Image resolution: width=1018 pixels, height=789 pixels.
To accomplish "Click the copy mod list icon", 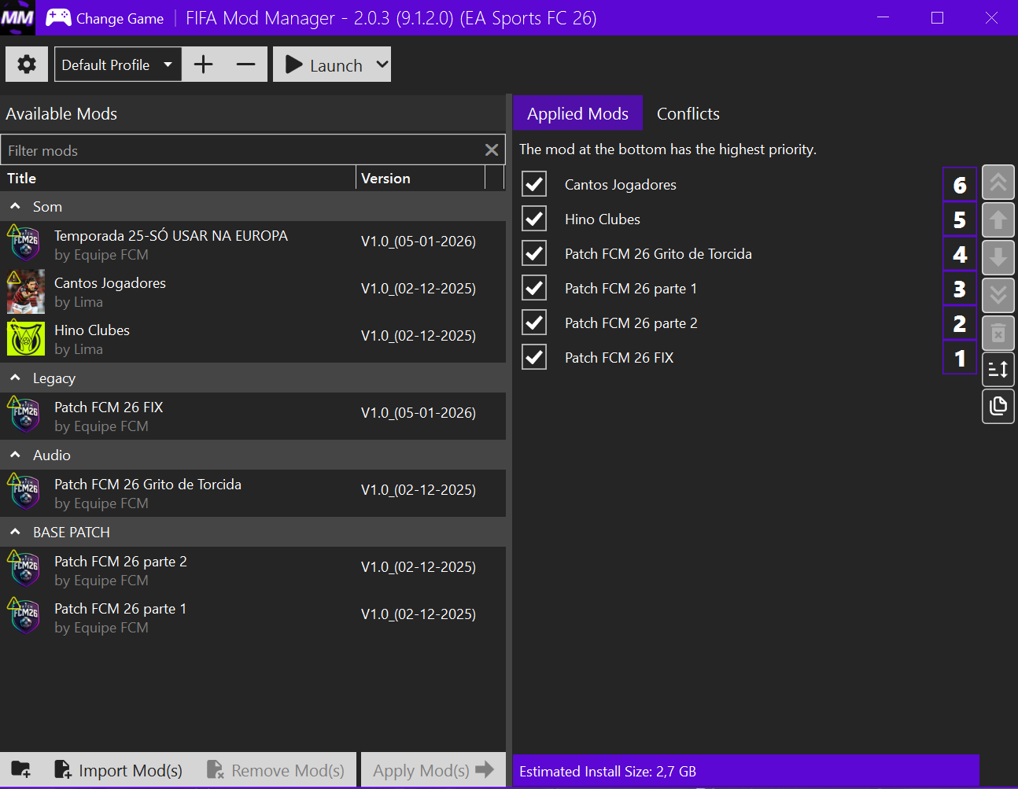I will [998, 406].
